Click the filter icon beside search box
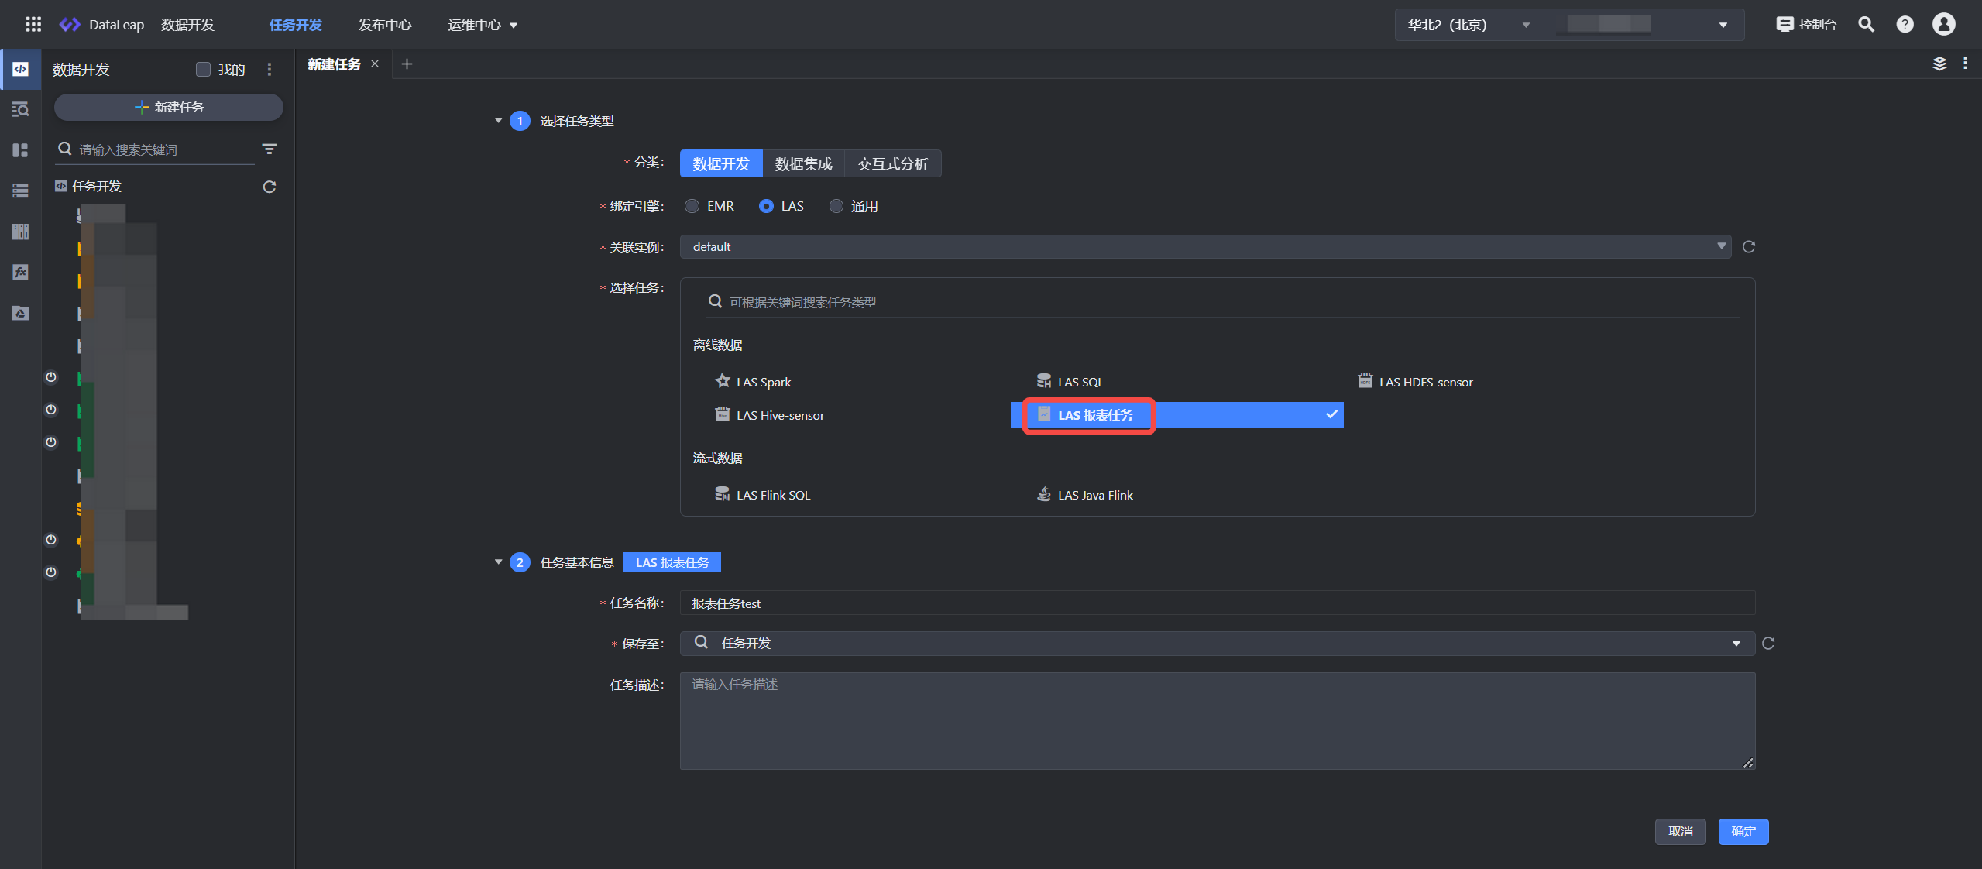 coord(270,149)
